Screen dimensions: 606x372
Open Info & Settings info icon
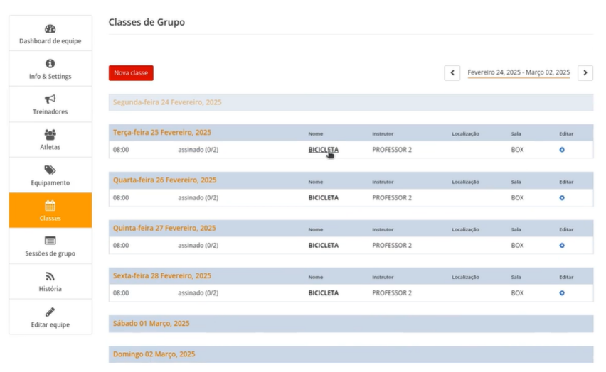[x=50, y=64]
